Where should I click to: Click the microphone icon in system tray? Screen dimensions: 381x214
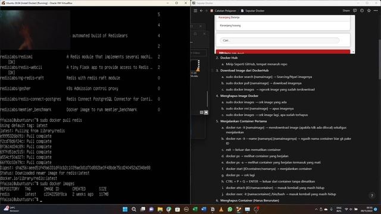click(x=331, y=209)
